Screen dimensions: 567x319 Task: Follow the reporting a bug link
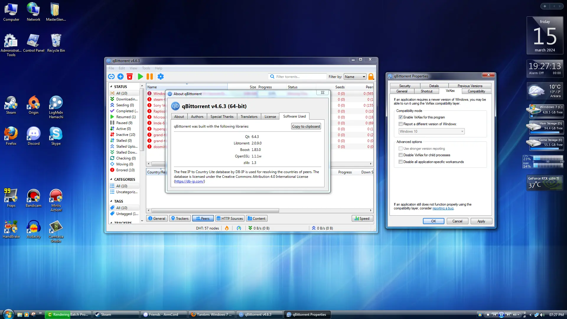coord(443,208)
